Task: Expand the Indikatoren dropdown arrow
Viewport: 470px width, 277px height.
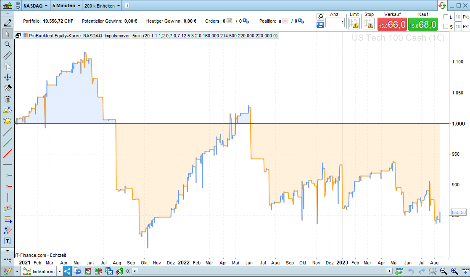Action: pos(60,272)
